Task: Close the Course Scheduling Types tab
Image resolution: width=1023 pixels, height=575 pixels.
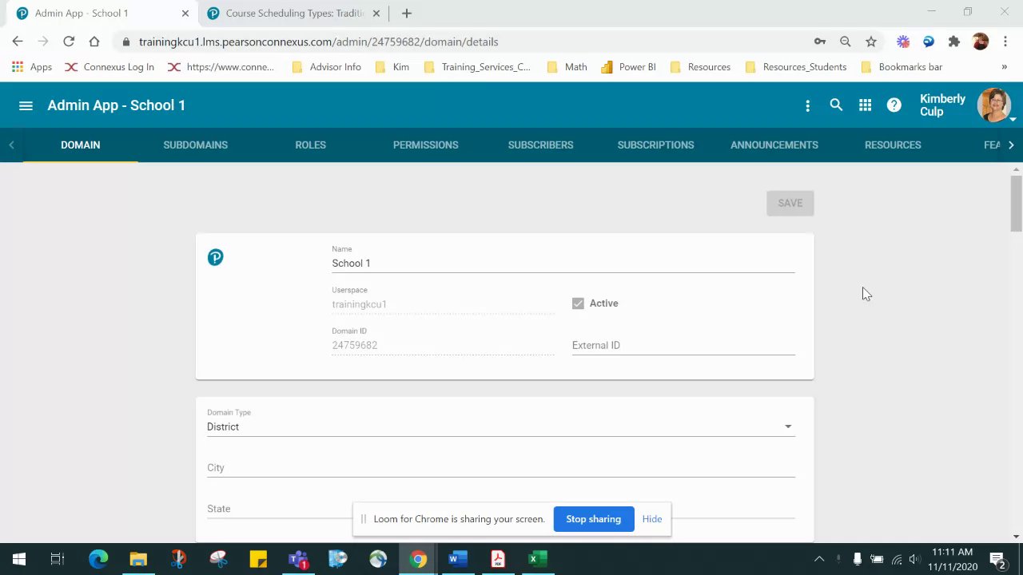Action: coord(376,13)
